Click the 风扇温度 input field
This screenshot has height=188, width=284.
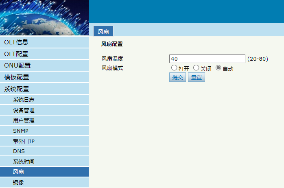[x=207, y=59]
